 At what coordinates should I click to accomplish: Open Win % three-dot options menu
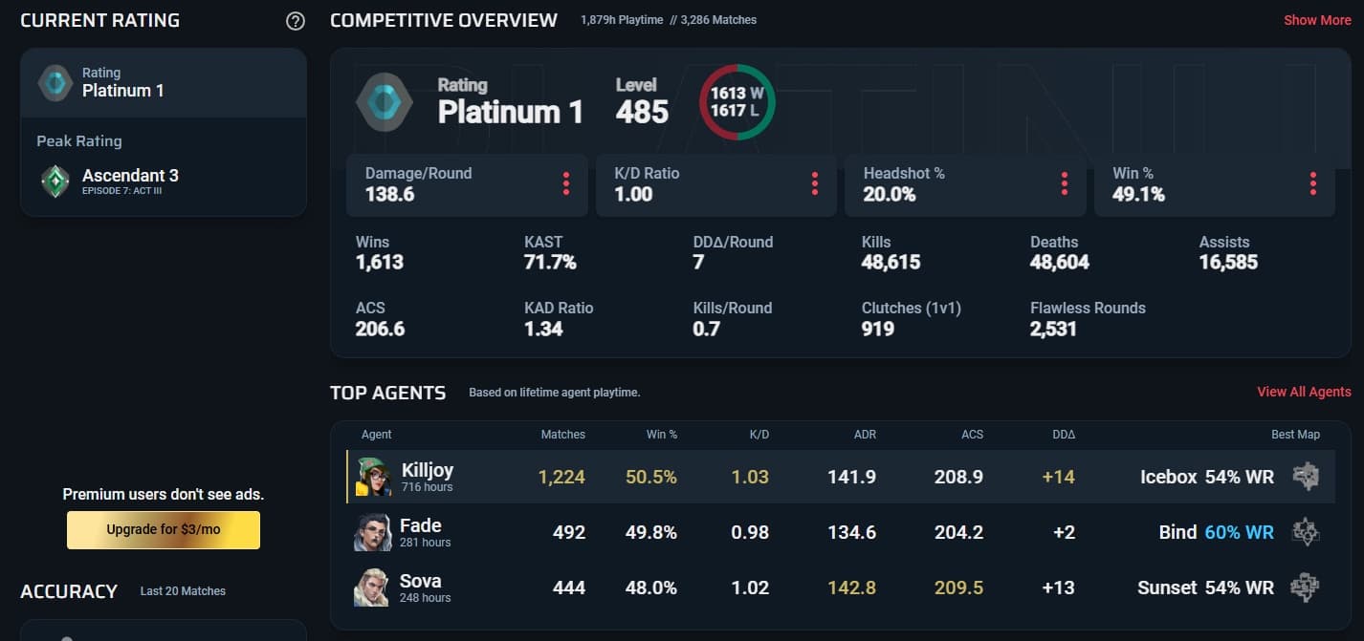(x=1313, y=183)
